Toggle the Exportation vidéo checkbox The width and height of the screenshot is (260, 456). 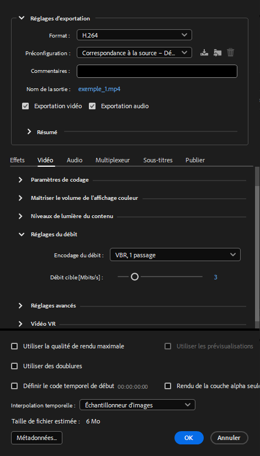pos(25,106)
